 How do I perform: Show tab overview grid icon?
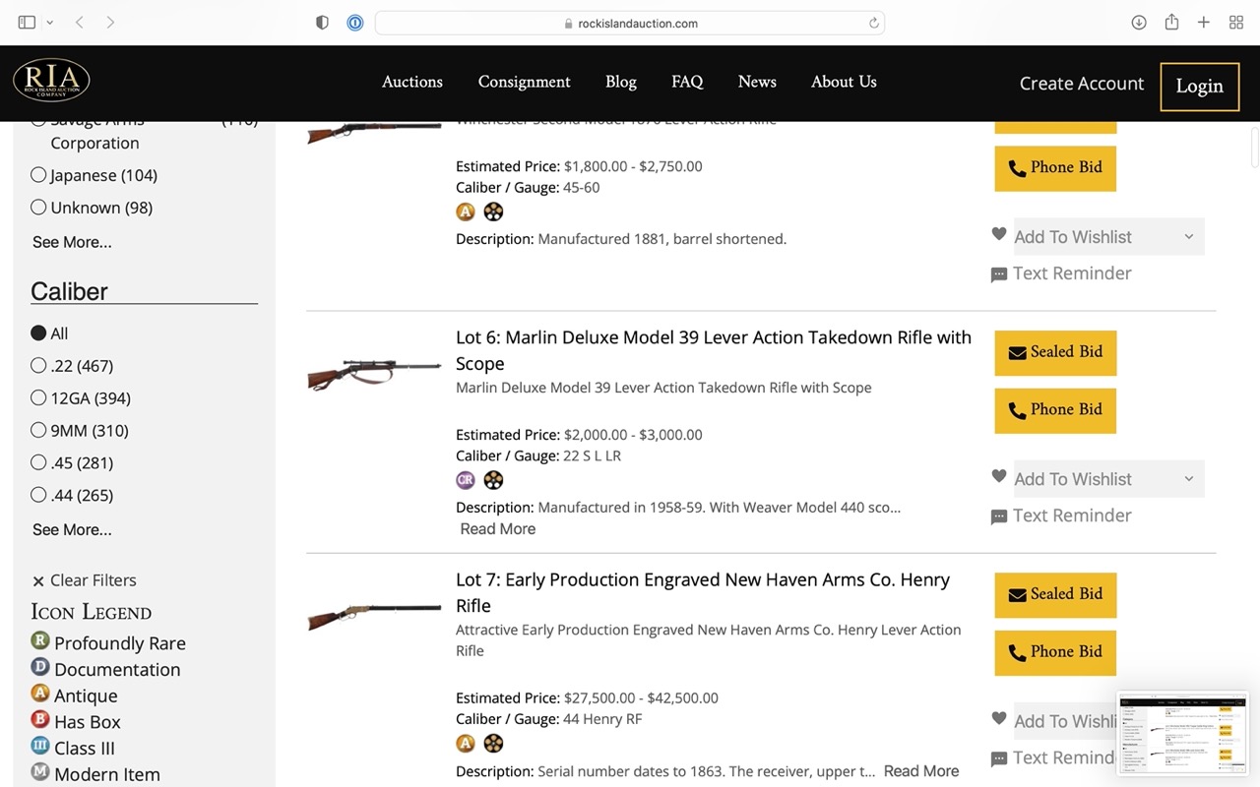click(1236, 22)
